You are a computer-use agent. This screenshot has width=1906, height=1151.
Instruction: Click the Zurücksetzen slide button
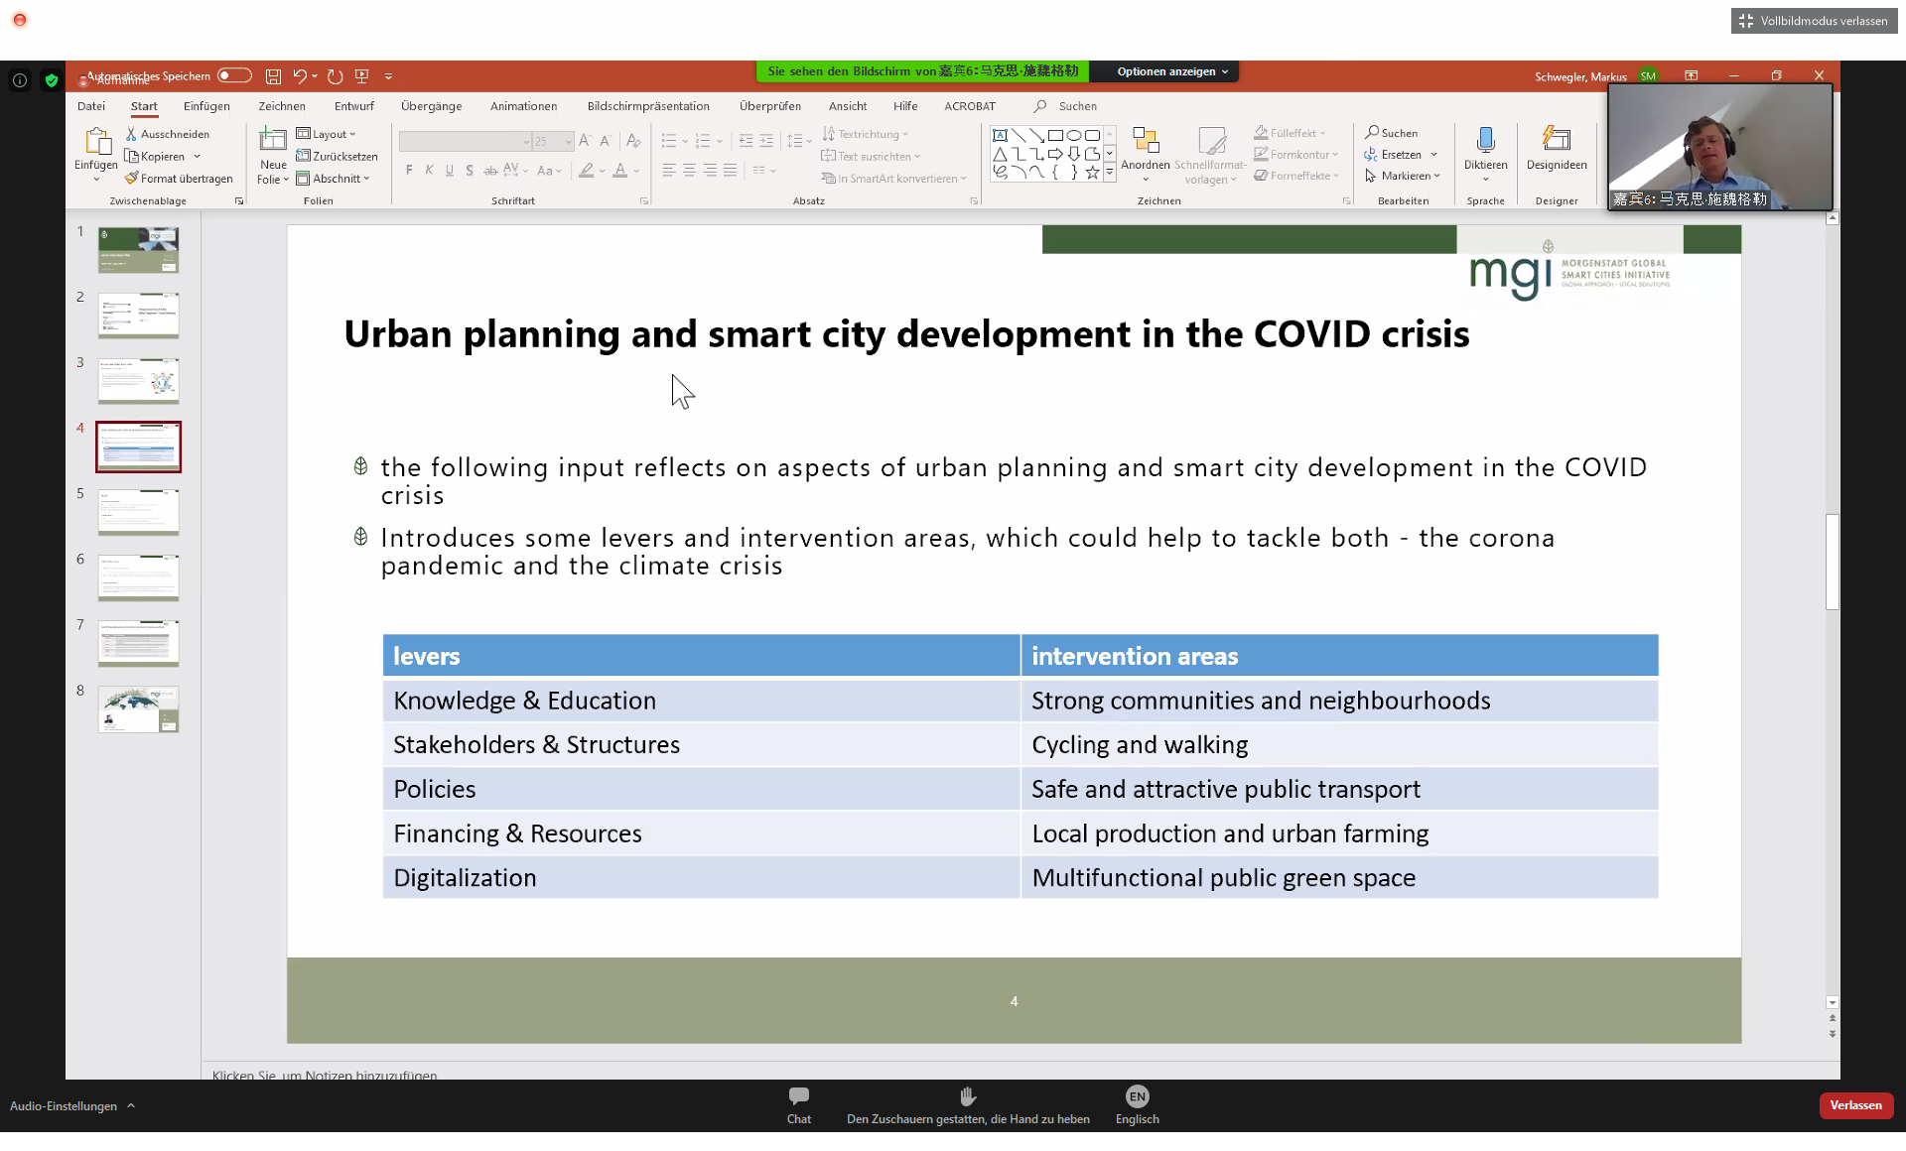337,157
